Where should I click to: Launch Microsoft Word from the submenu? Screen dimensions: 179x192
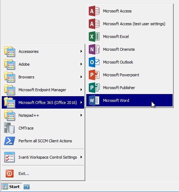[129, 100]
